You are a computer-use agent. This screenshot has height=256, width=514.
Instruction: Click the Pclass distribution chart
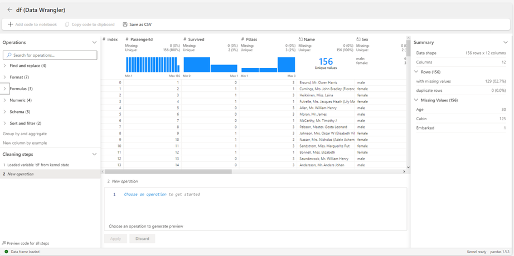(268, 65)
